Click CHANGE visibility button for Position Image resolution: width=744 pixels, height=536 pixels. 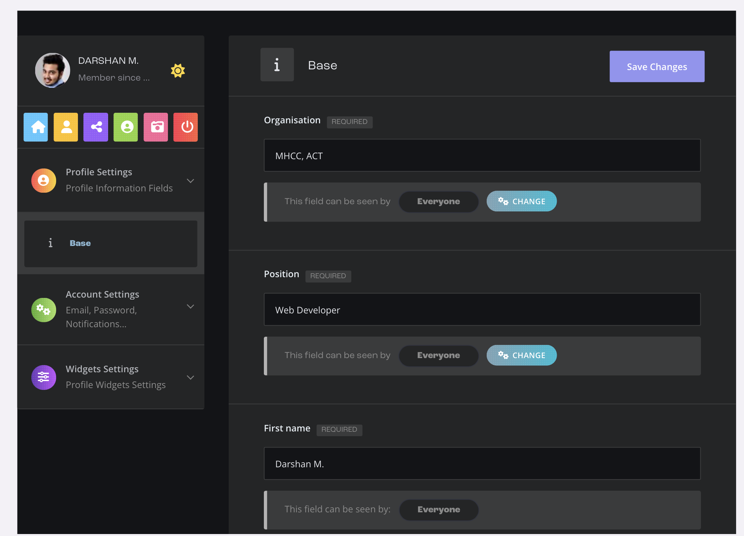point(522,355)
